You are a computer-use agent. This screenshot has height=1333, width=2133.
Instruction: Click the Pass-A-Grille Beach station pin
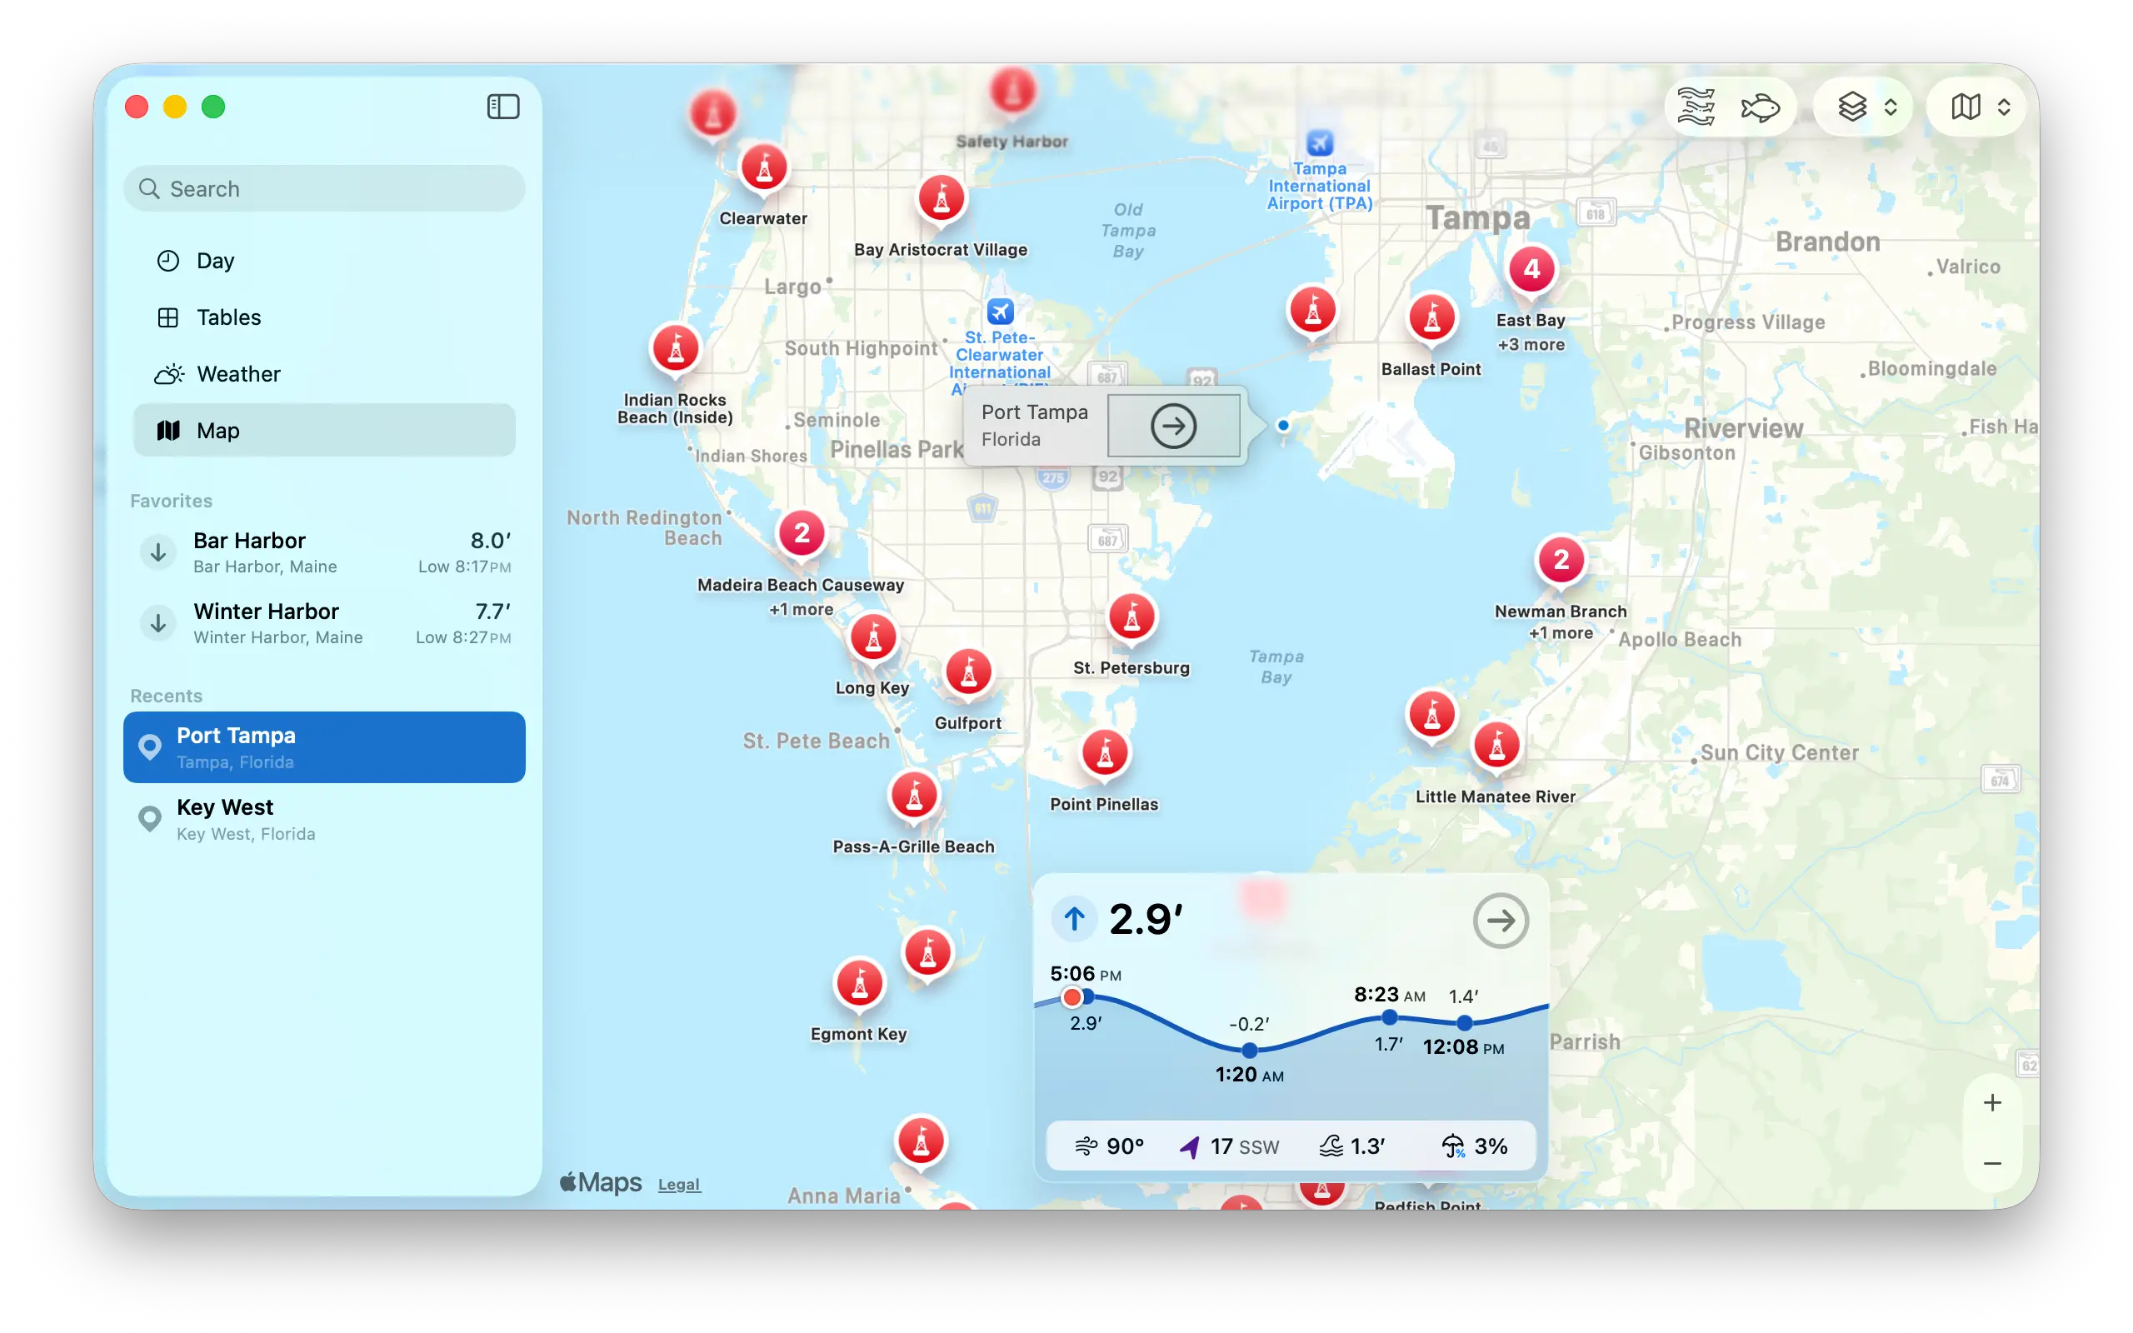(914, 796)
